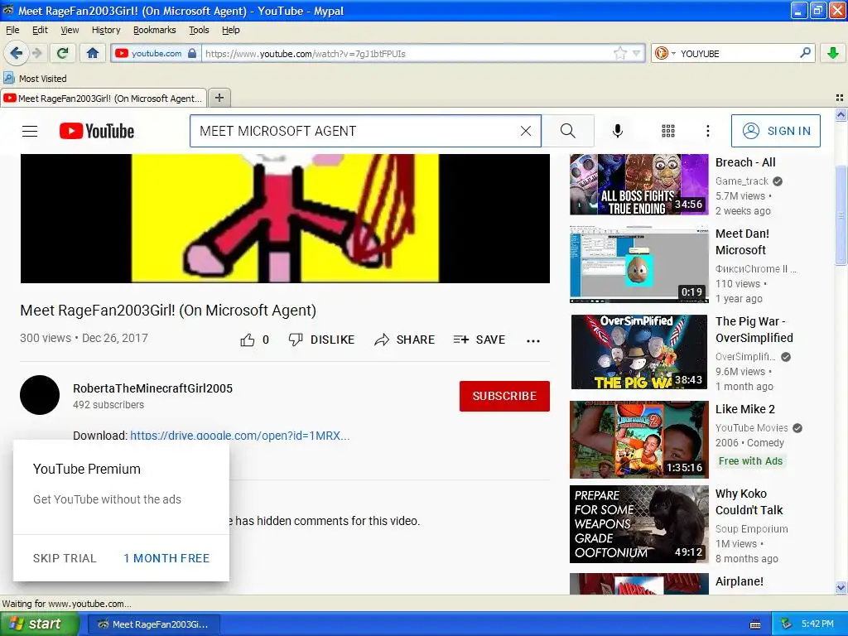Open the URL history dropdown arrow
Image resolution: width=848 pixels, height=636 pixels.
(x=637, y=53)
